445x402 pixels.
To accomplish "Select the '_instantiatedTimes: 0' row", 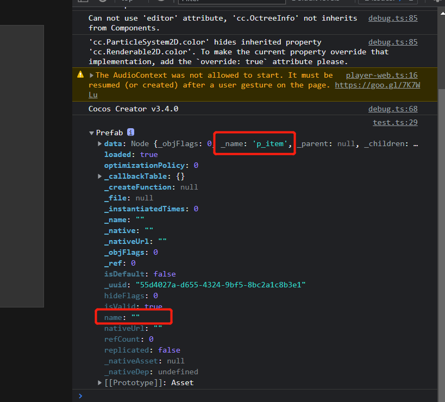I will (x=151, y=209).
